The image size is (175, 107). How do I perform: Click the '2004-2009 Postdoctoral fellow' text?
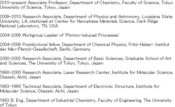(30, 44)
